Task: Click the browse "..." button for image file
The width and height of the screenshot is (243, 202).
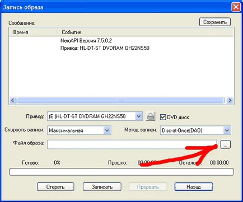Action: [x=226, y=144]
